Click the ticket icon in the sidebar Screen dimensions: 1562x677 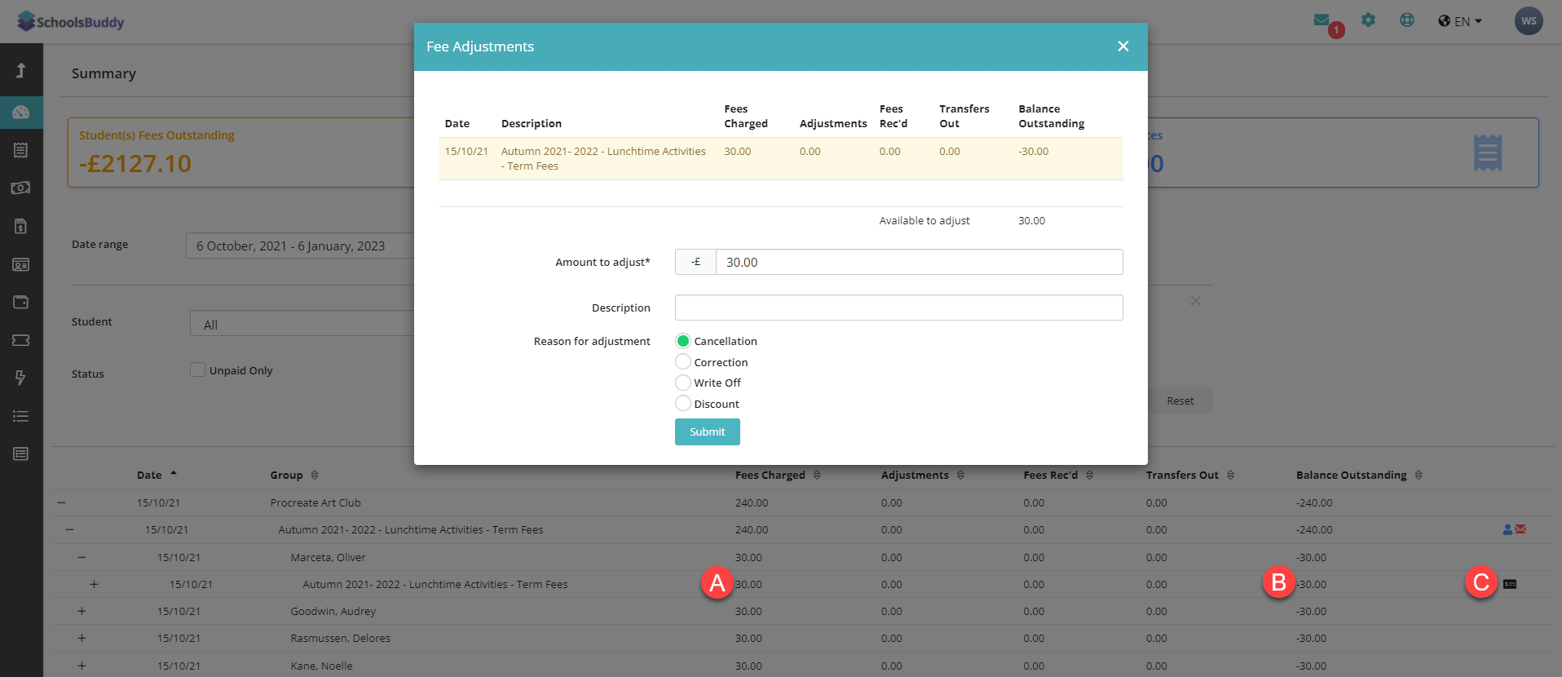(x=21, y=340)
